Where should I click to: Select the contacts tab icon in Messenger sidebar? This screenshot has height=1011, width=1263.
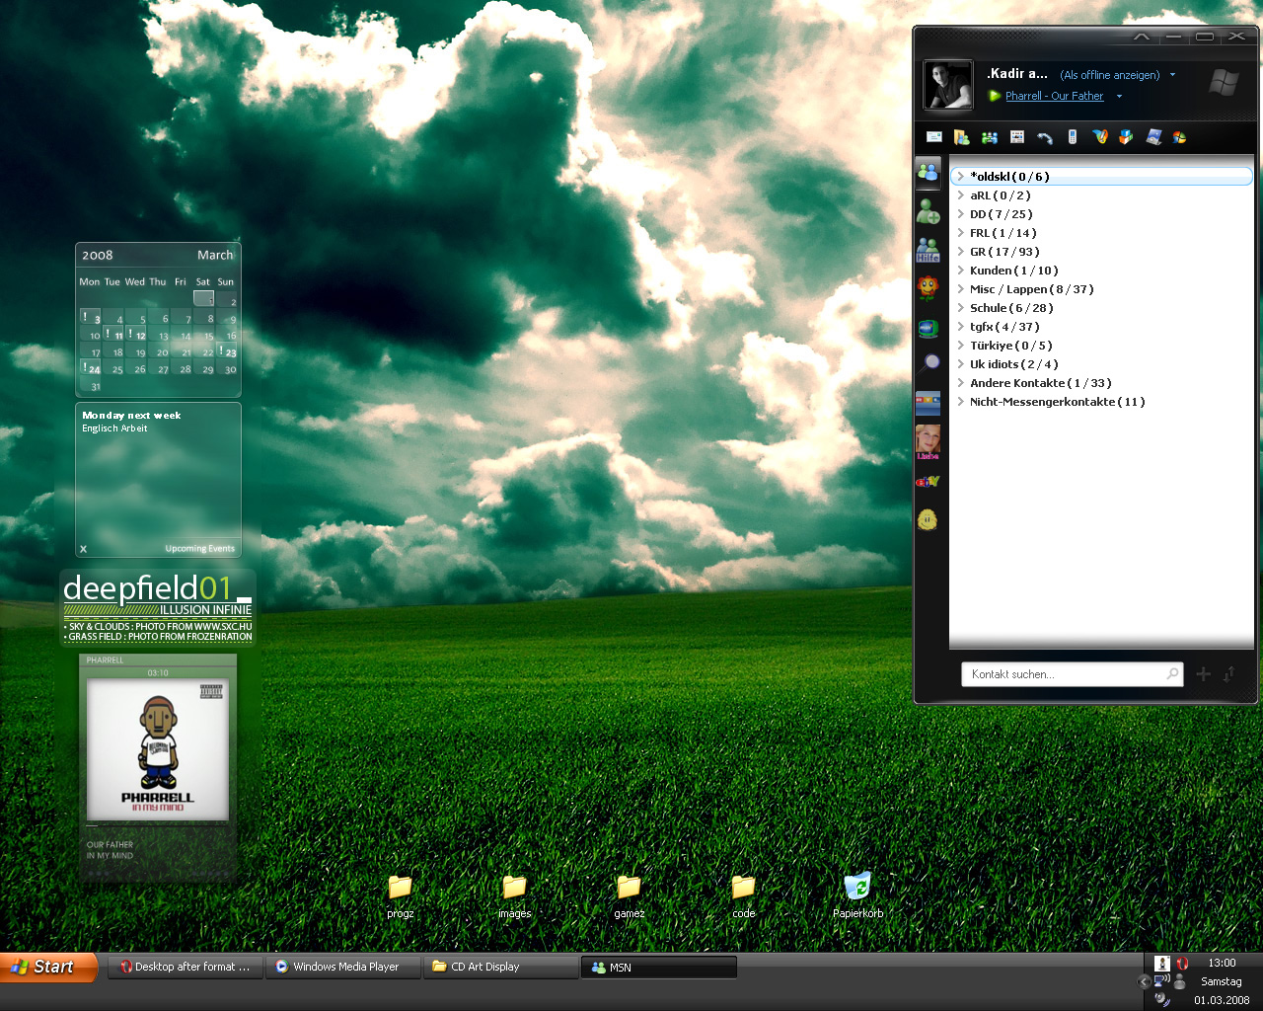click(928, 173)
